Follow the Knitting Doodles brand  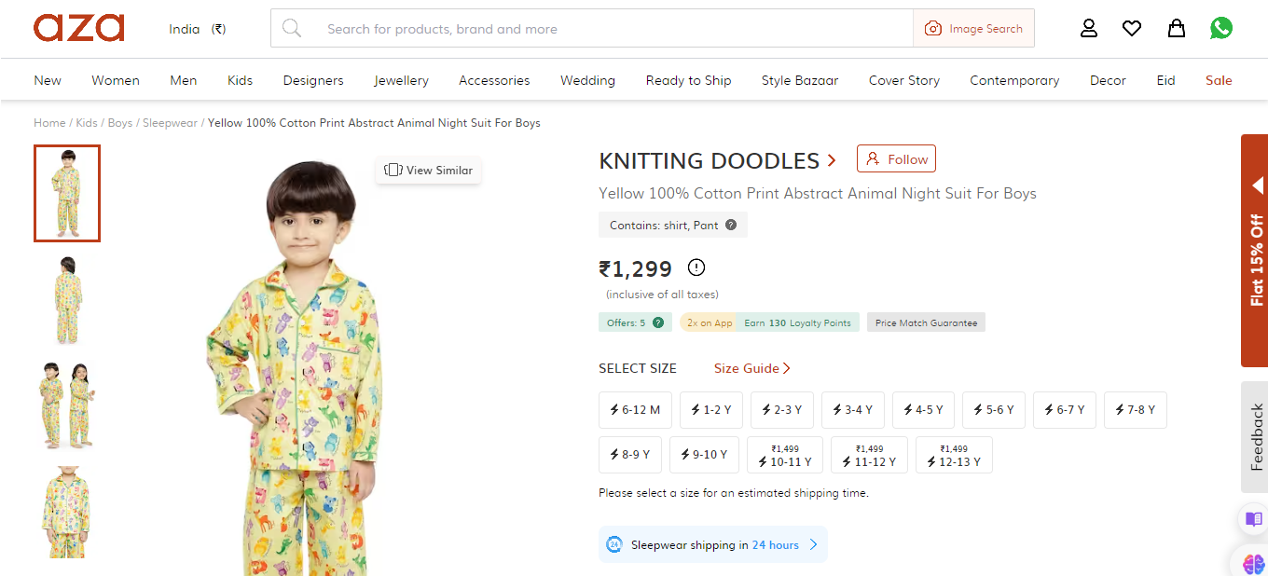coord(896,159)
